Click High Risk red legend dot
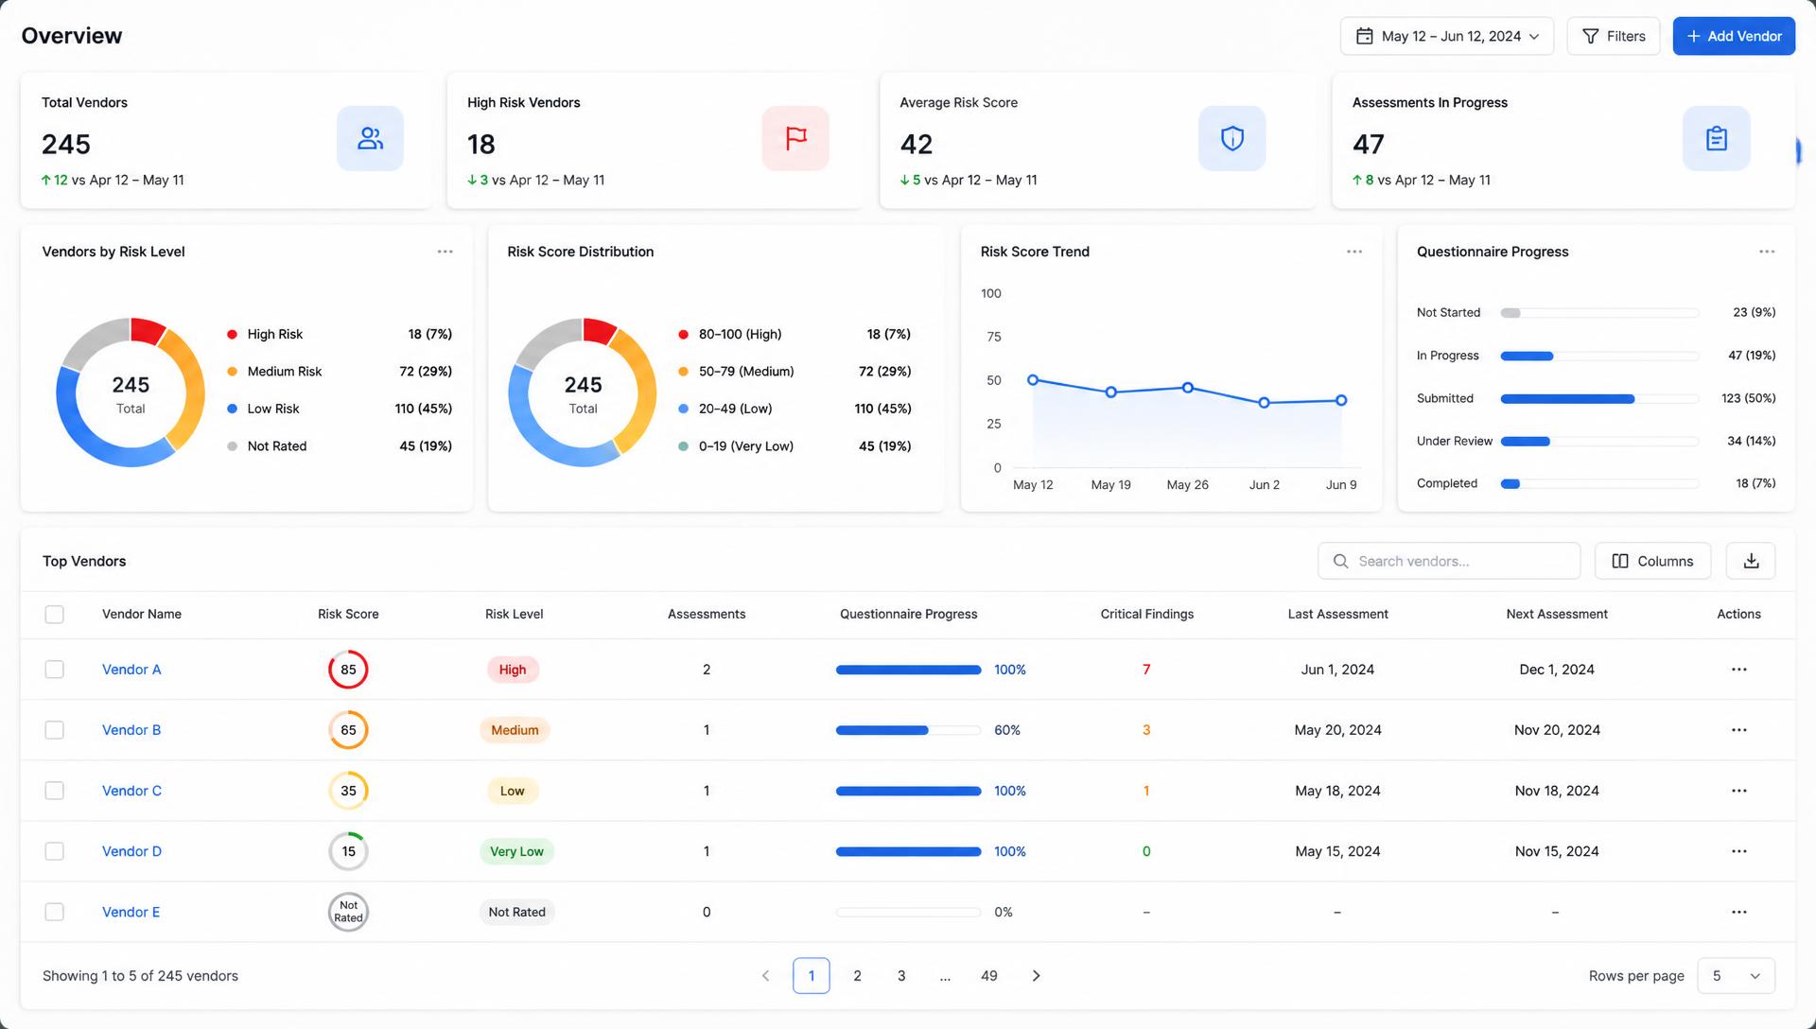The width and height of the screenshot is (1816, 1029). [232, 335]
